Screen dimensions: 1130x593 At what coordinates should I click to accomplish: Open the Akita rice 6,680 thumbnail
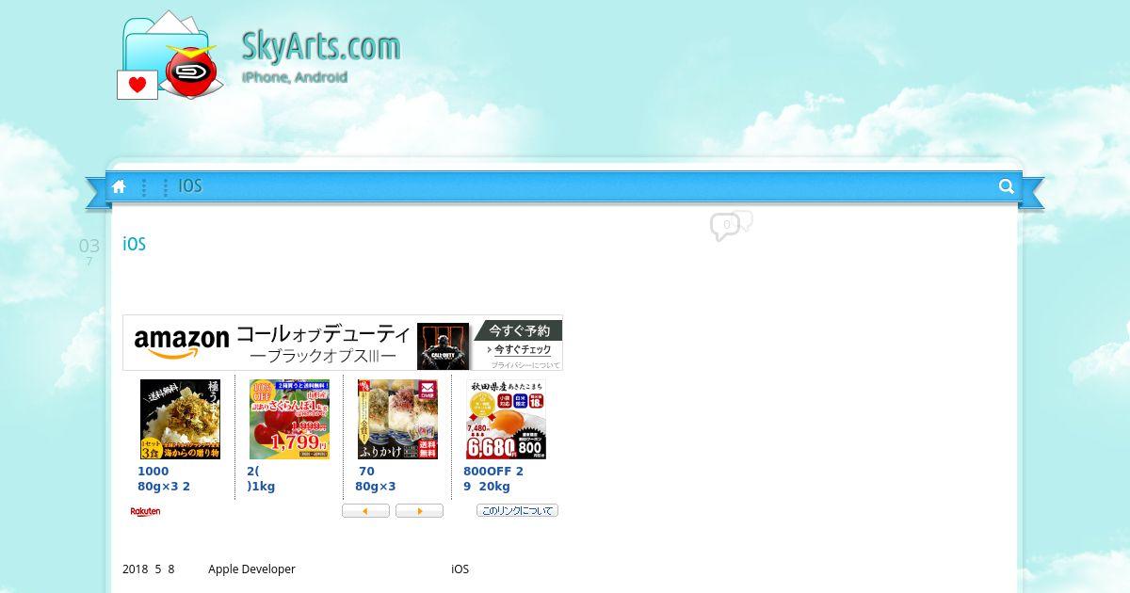[x=506, y=419]
